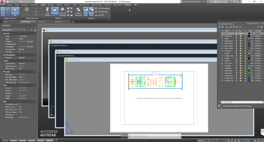Viewport: 264px width, 142px height.
Task: Toggle Object Snap icon in status bar
Action: click(x=223, y=141)
